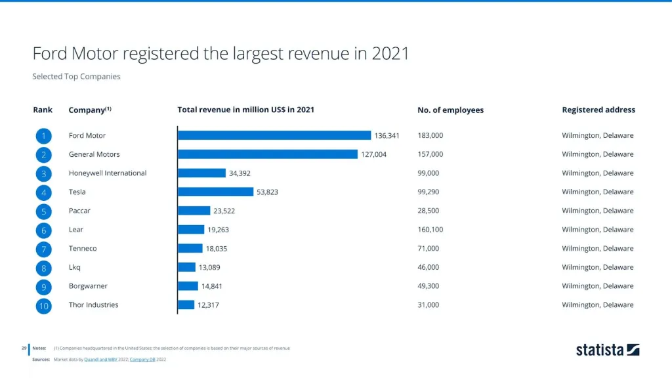Click the Statista logo
This screenshot has height=378, width=672.
coord(607,350)
